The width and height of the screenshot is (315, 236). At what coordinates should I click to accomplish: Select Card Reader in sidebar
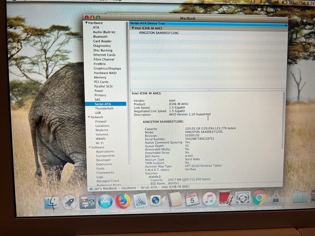click(x=102, y=41)
